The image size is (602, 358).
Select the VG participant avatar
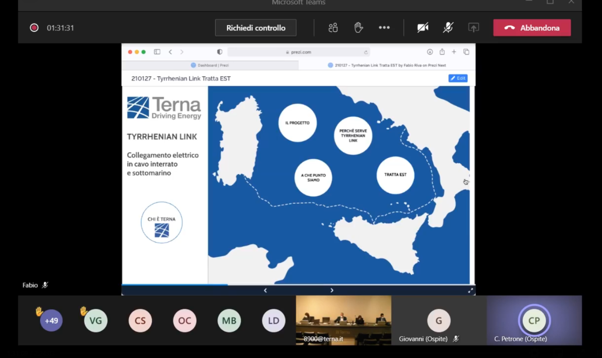click(96, 320)
